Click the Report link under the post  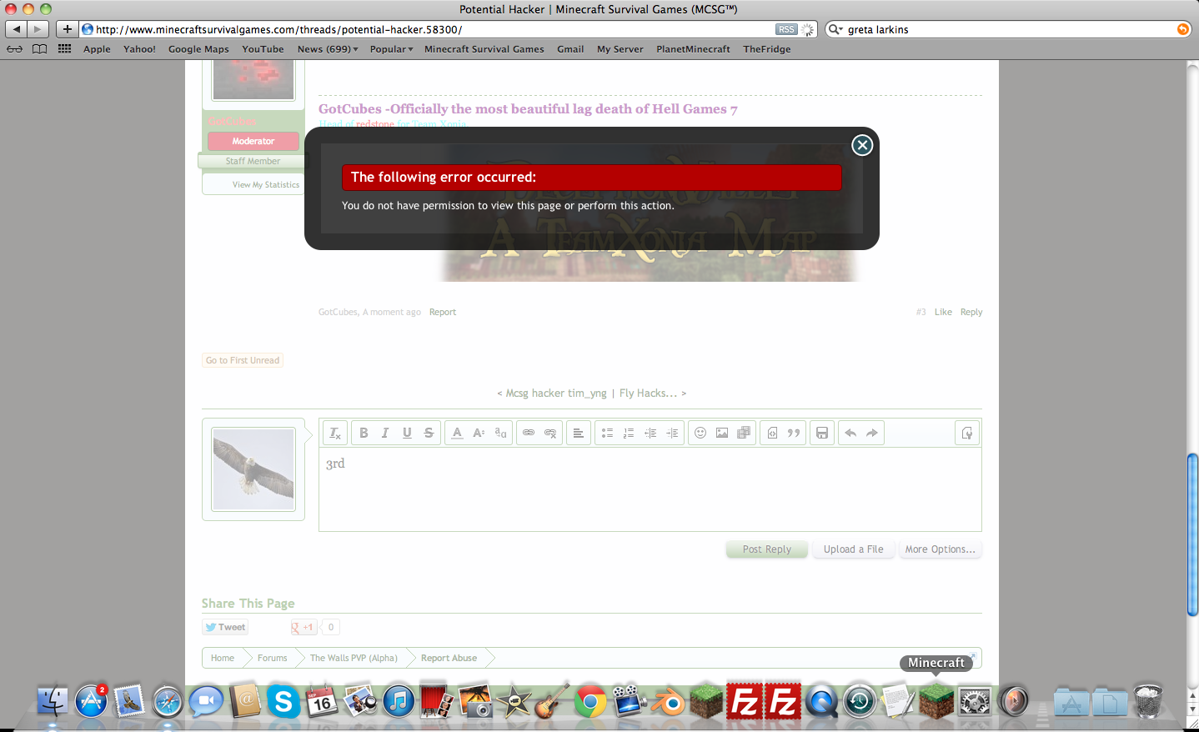(x=443, y=312)
